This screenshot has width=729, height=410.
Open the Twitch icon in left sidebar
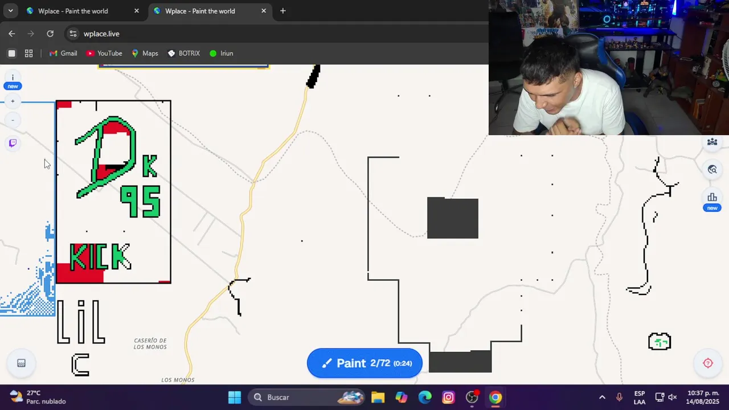[x=13, y=143]
